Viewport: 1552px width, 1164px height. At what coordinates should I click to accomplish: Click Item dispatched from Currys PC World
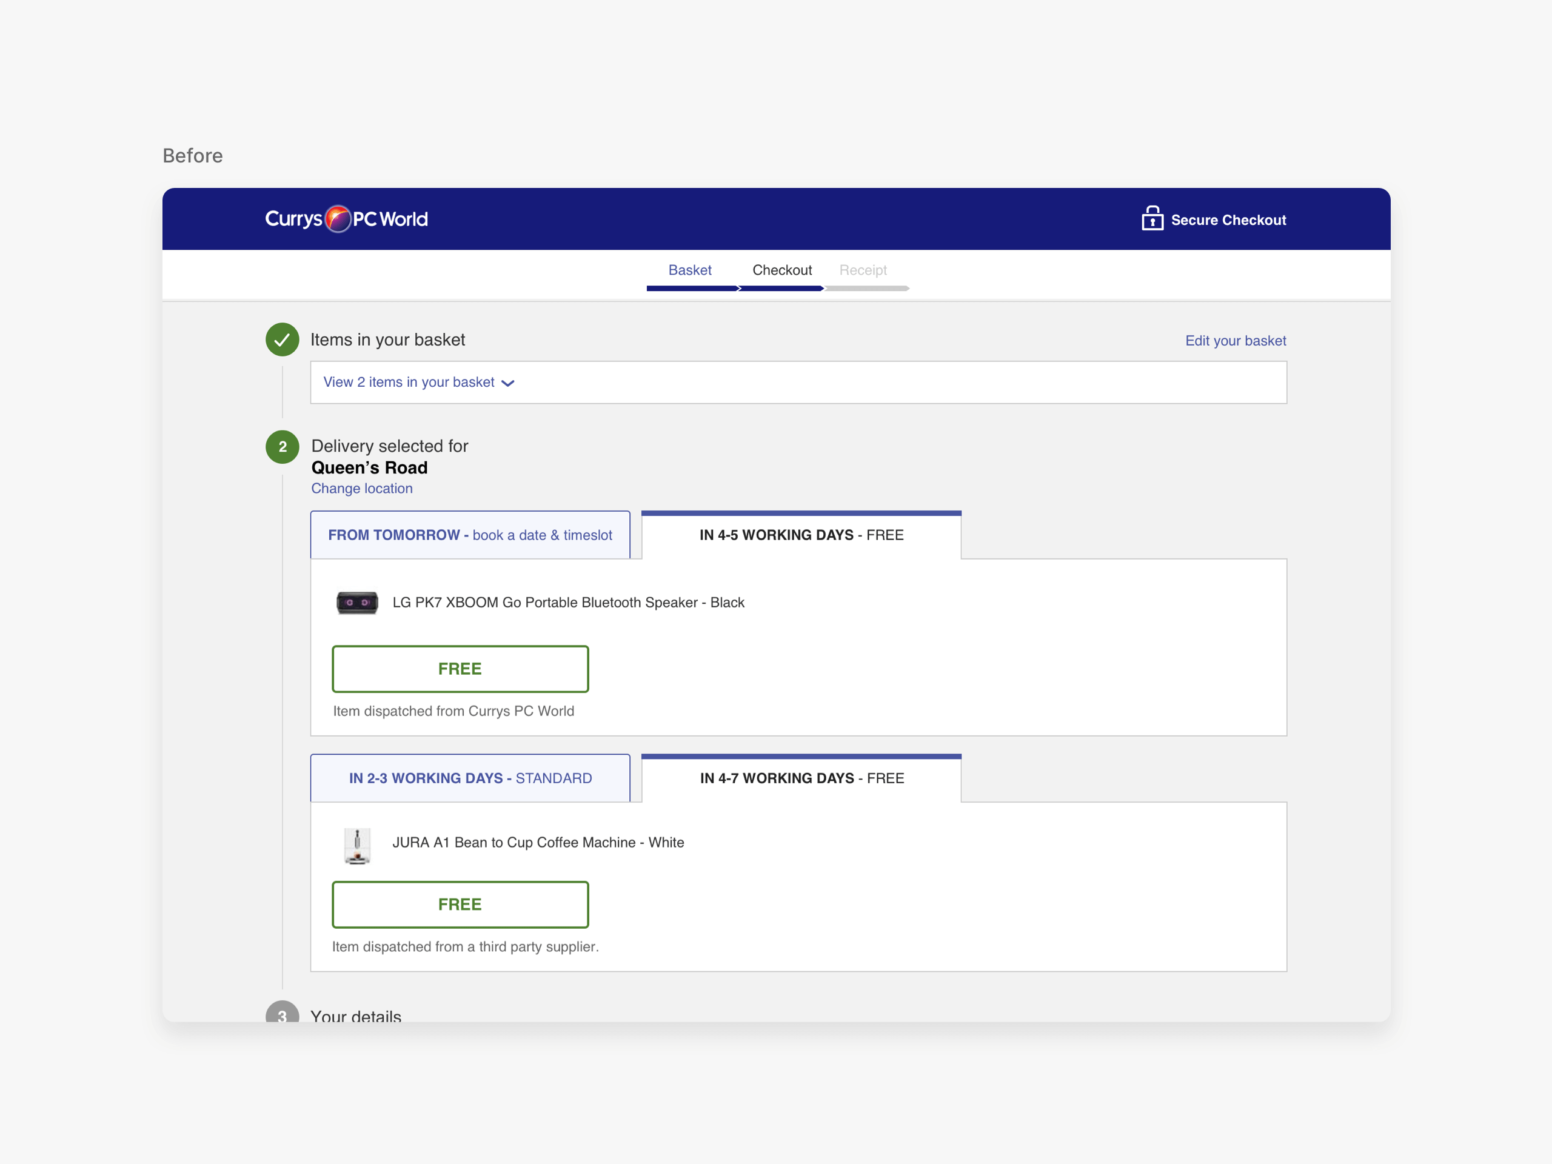click(453, 712)
